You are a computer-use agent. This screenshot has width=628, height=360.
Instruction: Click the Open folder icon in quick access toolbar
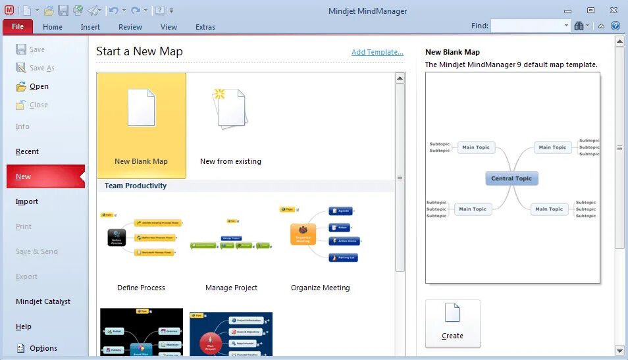pyautogui.click(x=49, y=11)
